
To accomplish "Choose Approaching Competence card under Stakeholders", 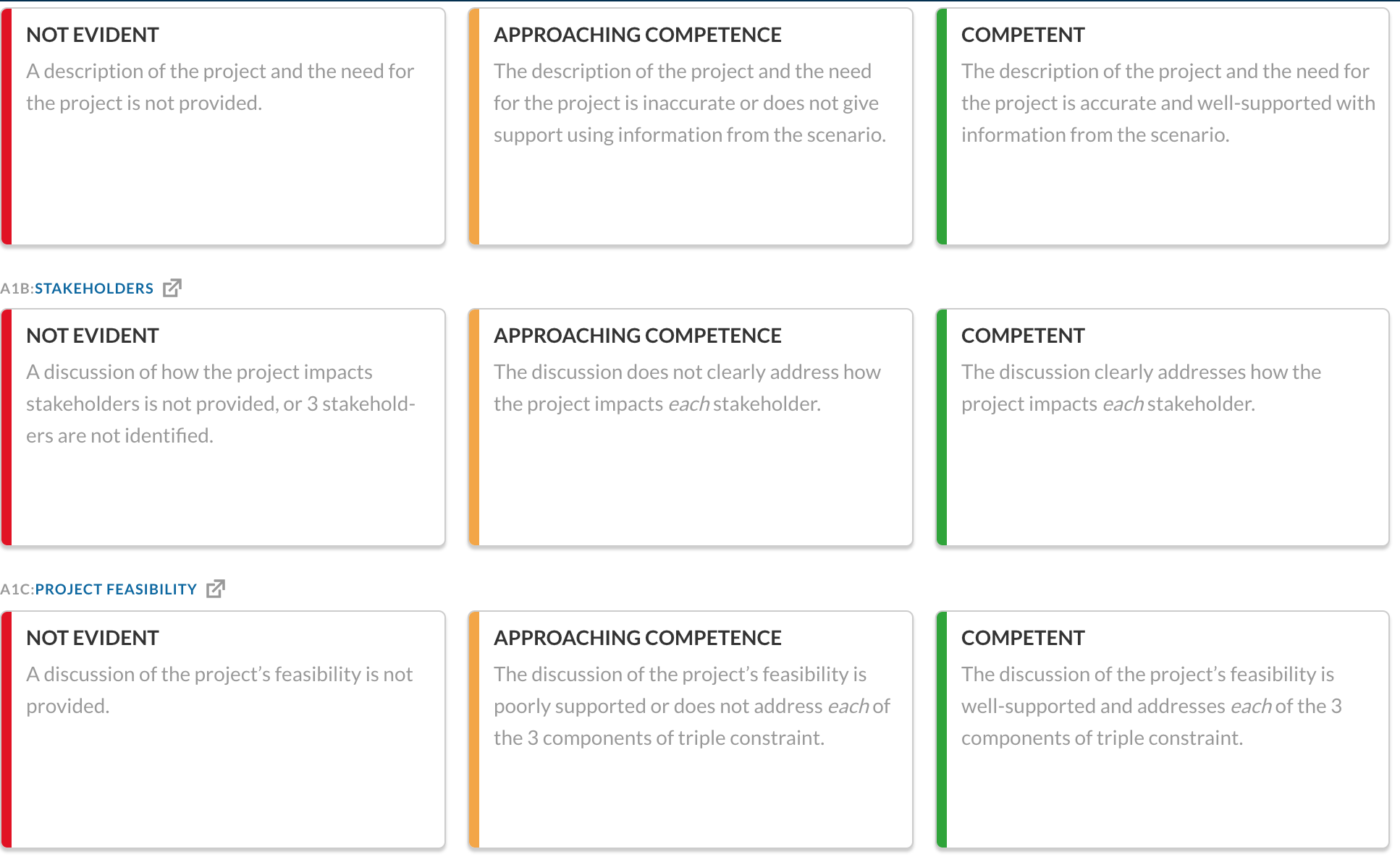I will (x=691, y=427).
